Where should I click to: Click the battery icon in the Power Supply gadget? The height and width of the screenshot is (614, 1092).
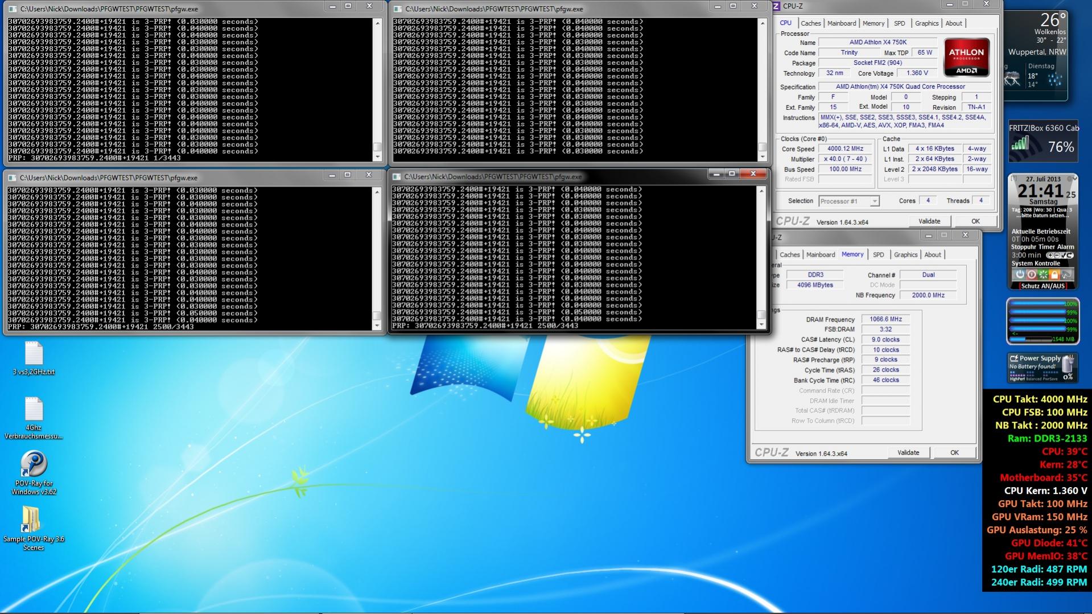coord(1068,364)
